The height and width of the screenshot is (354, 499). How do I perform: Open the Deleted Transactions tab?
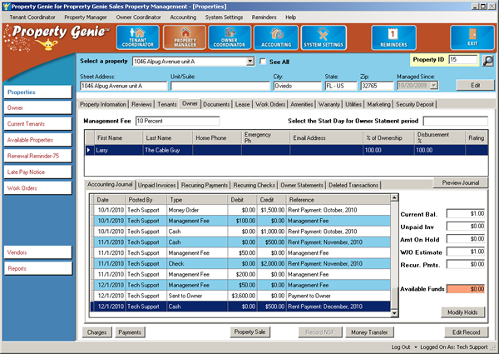(353, 185)
